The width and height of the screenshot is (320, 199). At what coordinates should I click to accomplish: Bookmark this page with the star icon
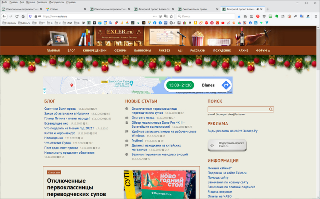172,16
